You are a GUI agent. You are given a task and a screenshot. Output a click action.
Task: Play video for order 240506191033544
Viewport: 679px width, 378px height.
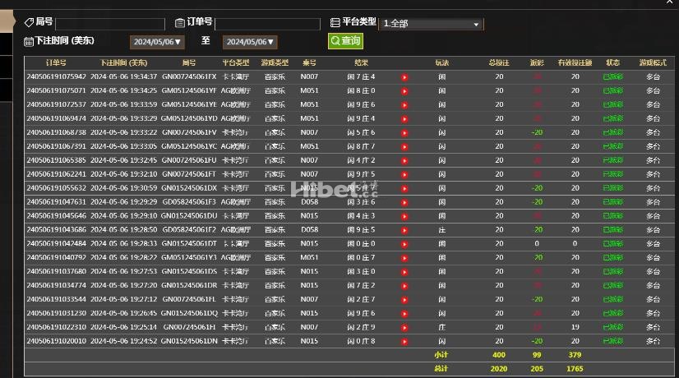click(404, 300)
